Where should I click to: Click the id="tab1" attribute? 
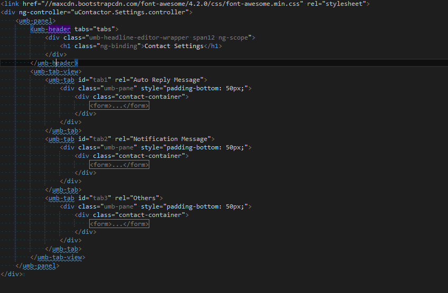[x=94, y=80]
